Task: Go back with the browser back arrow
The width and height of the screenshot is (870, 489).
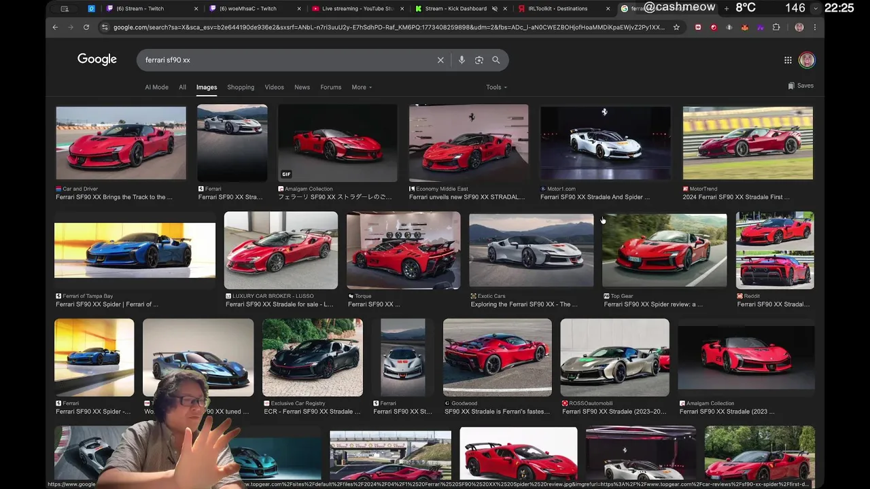Action: click(x=55, y=27)
